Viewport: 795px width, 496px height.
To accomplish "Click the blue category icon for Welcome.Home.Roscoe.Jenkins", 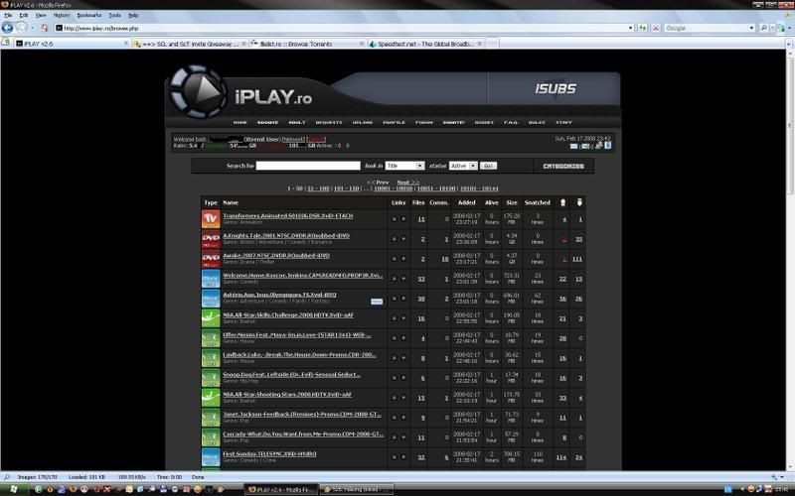I will coord(211,279).
